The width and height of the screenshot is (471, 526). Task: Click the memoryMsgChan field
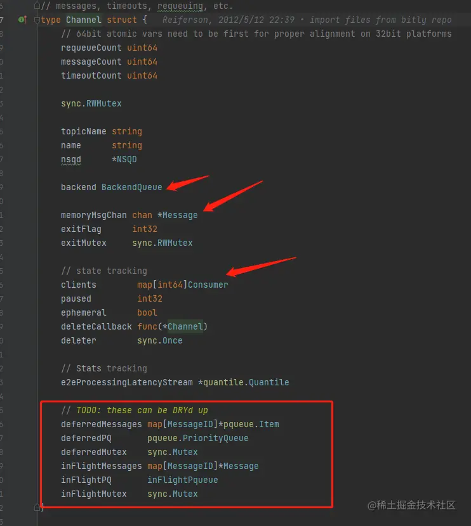point(94,215)
